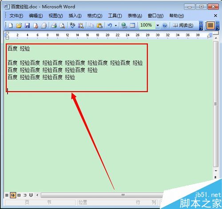The width and height of the screenshot is (222, 209).
Task: Click the Word document icon in title bar
Action: [x=7, y=7]
